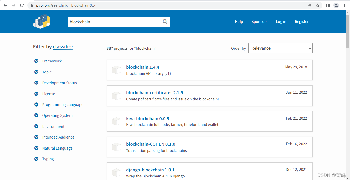Go back with browser back arrow

[5, 5]
